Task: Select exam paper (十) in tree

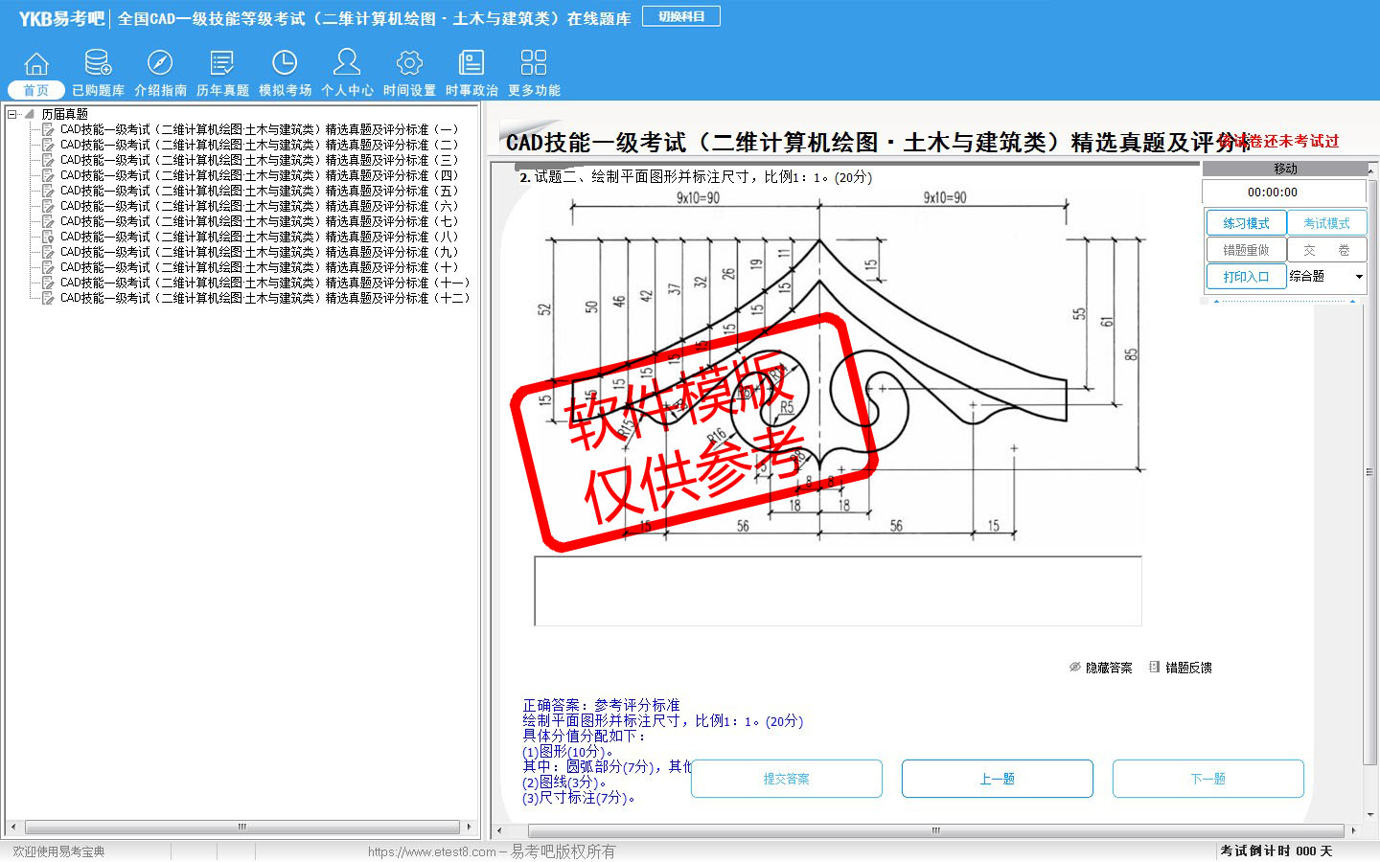Action: pos(259,267)
